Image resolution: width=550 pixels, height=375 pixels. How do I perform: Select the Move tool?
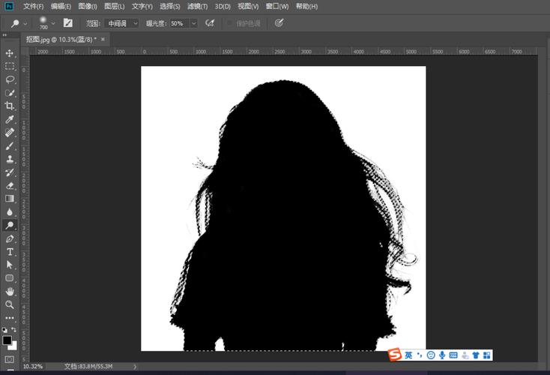tap(10, 53)
